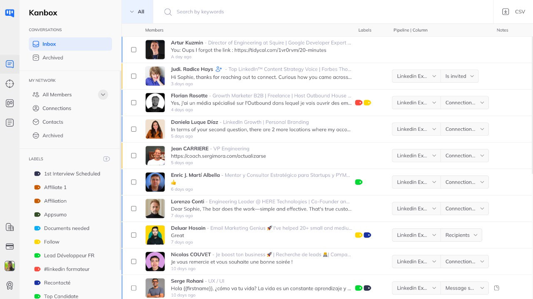Viewport: 533px width, 299px height.
Task: Open Nicolas COUVET's profile photo
Action: [x=155, y=262]
